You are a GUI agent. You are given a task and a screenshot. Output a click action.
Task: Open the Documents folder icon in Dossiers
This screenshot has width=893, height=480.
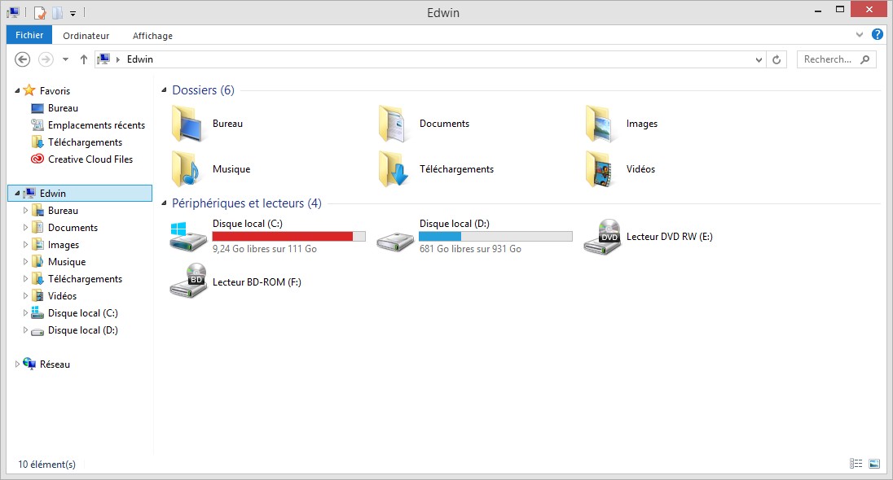[x=394, y=124]
